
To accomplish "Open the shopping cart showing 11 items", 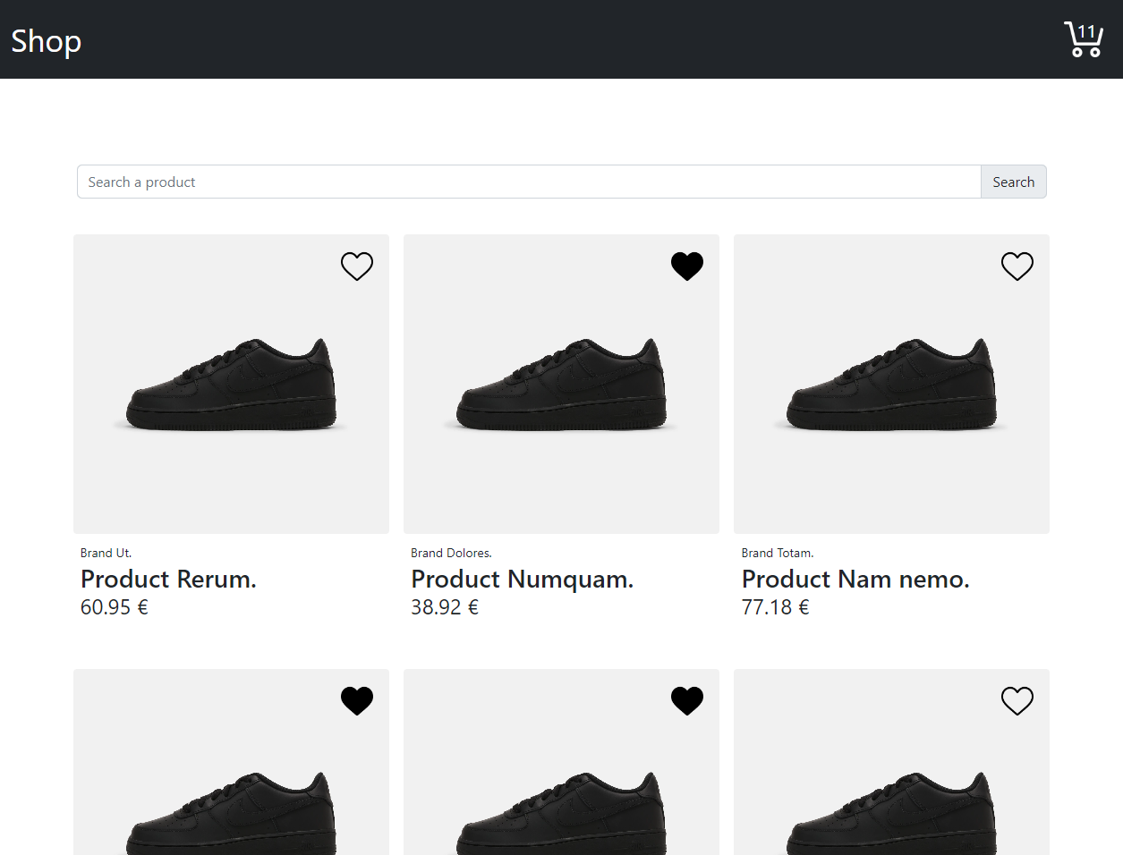I will point(1083,40).
